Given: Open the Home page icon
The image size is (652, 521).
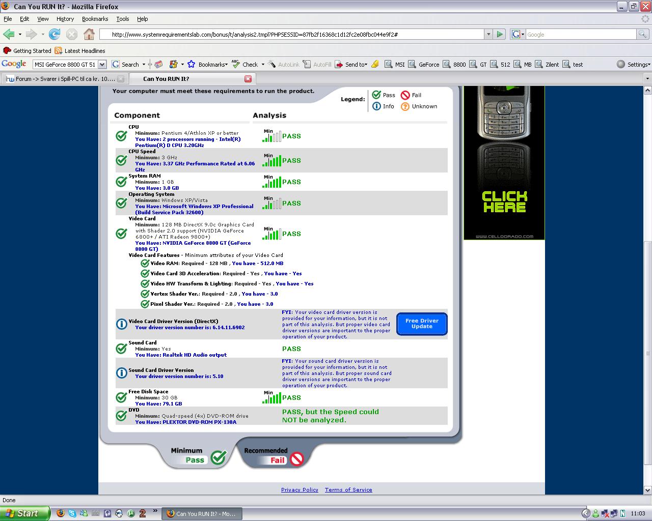Looking at the screenshot, I should [89, 34].
